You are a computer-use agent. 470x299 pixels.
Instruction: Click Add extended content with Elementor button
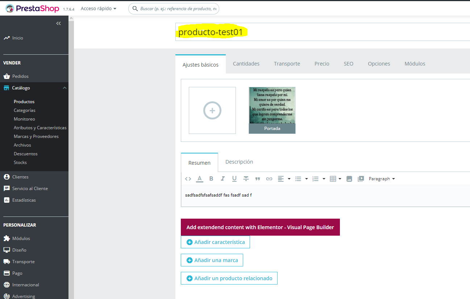pos(260,227)
